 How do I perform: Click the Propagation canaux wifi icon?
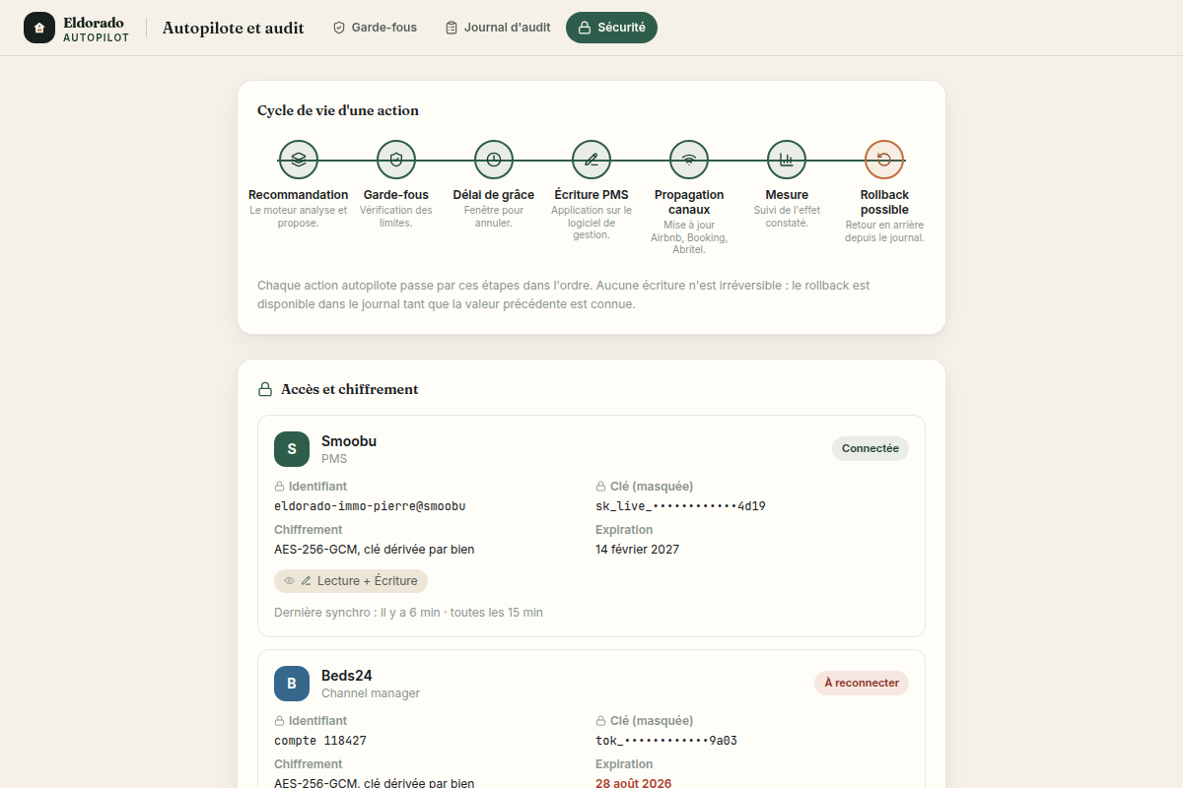click(x=689, y=160)
